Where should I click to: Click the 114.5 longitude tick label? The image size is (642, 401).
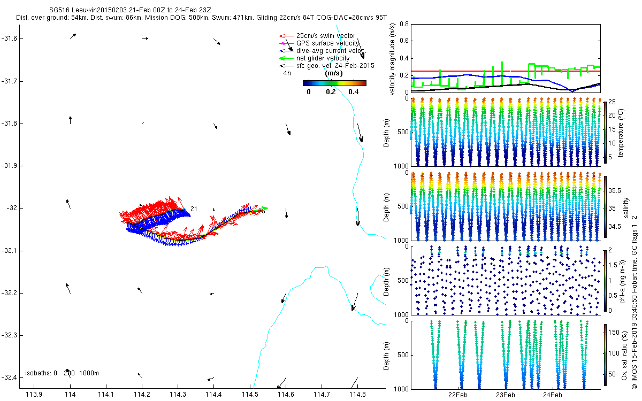[250, 395]
